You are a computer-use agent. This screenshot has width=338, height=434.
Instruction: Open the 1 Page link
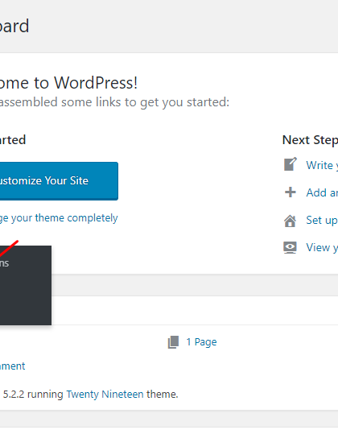(201, 342)
